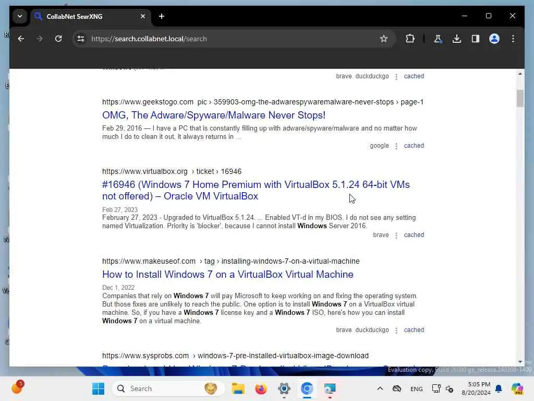Click the virtualbox.org ticket URL text

point(172,171)
